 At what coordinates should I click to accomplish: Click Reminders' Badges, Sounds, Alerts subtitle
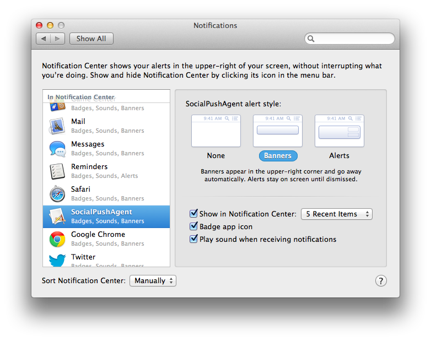tap(105, 176)
